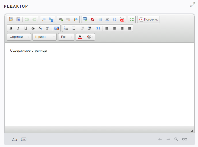Open the Размер size dropdown

66,37
